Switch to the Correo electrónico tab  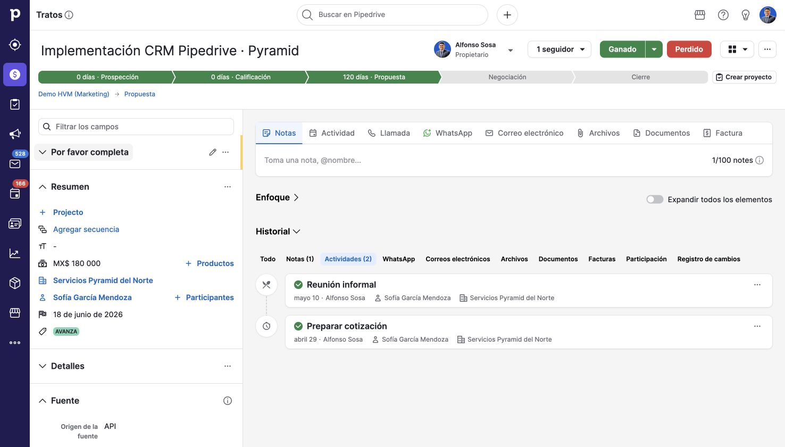pos(524,133)
